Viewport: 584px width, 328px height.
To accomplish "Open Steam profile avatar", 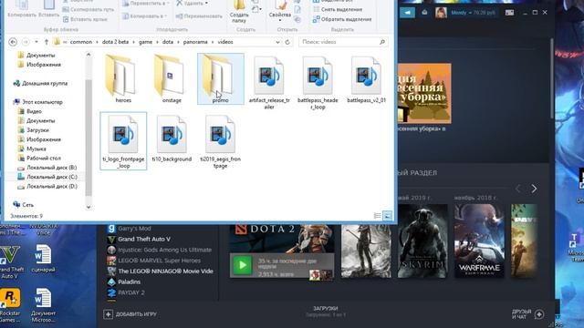I will tap(442, 13).
